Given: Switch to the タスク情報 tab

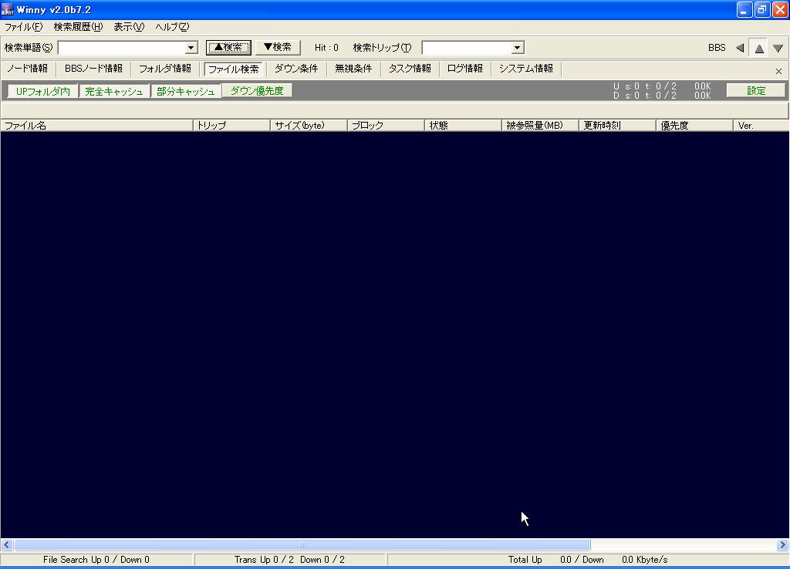Looking at the screenshot, I should [x=410, y=69].
